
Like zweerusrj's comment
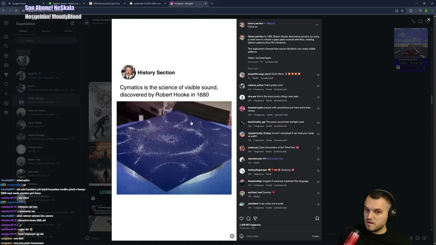pos(318,148)
